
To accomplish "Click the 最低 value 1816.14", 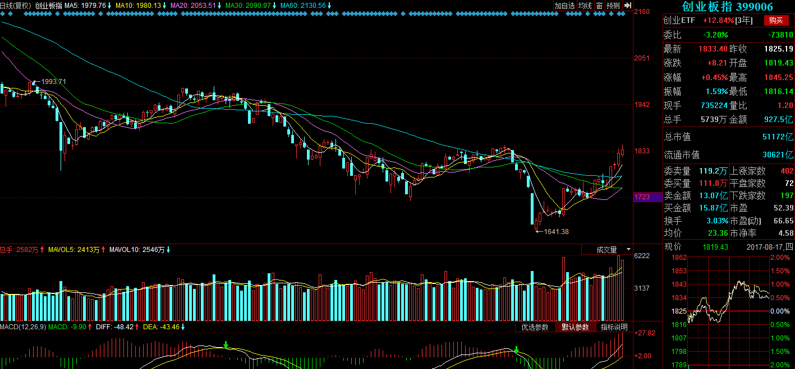I will pos(779,91).
